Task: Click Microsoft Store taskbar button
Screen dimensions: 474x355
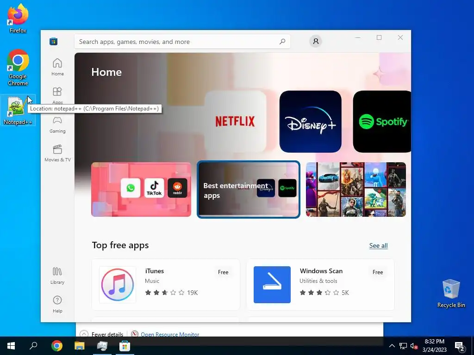Action: pos(125,346)
